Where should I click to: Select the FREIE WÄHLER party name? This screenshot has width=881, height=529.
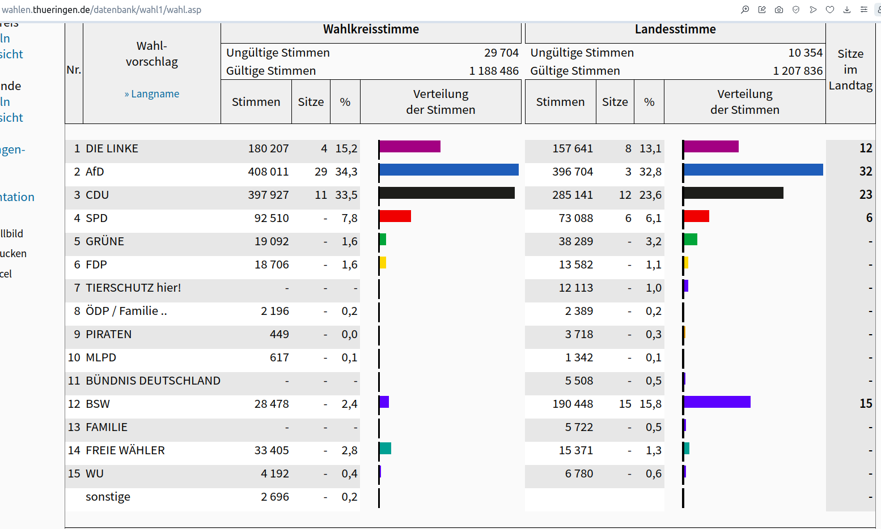pyautogui.click(x=125, y=450)
